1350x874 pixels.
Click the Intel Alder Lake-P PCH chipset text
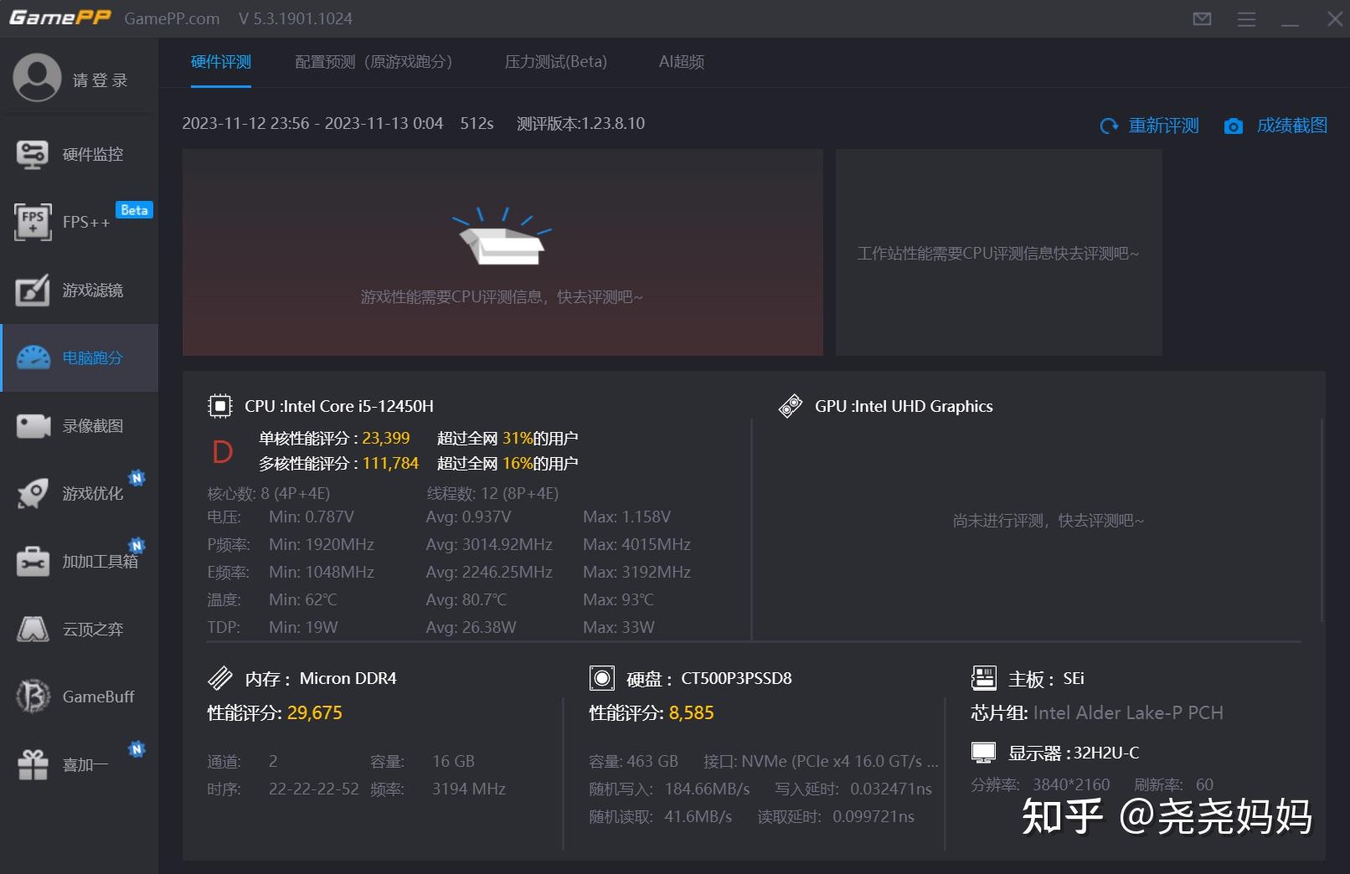coord(1128,713)
